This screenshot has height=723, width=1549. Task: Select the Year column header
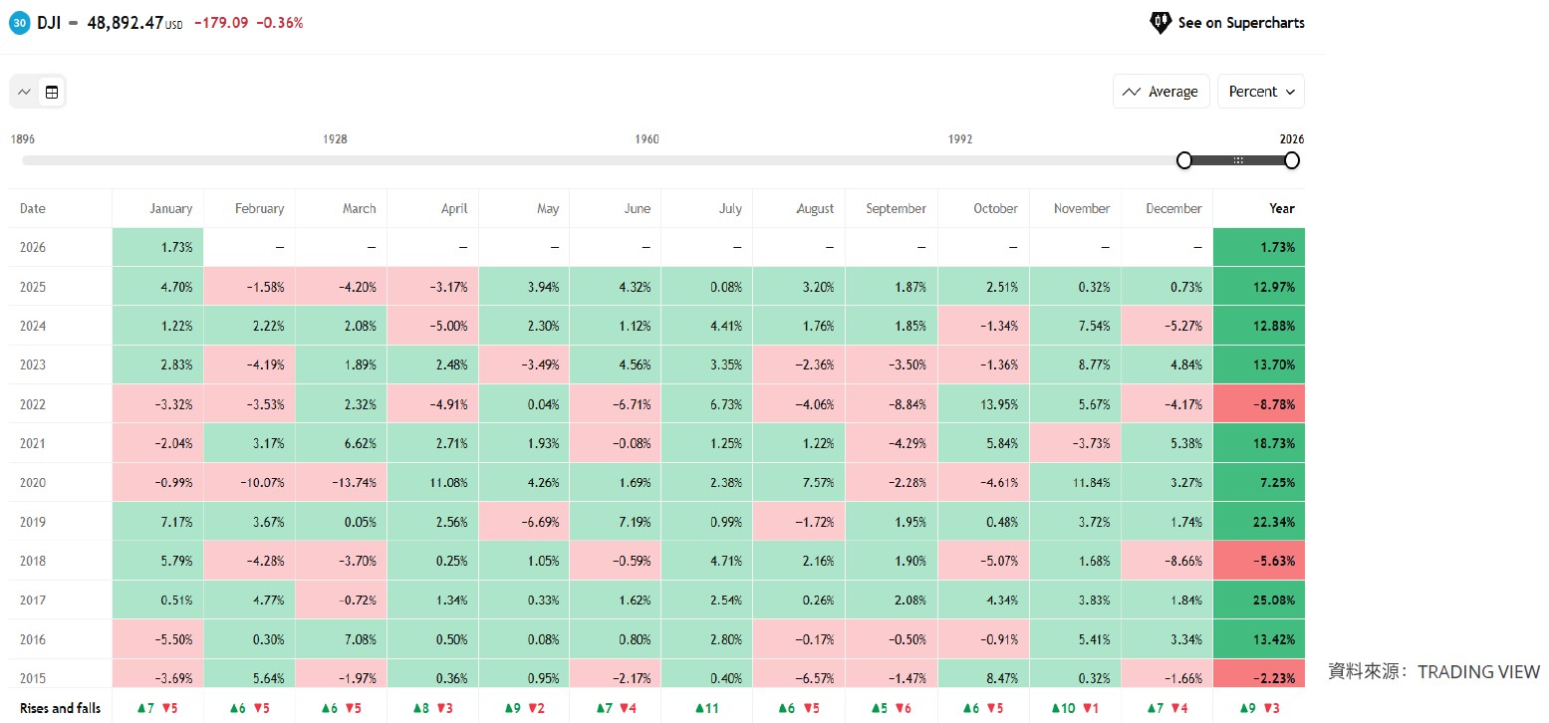coord(1281,208)
